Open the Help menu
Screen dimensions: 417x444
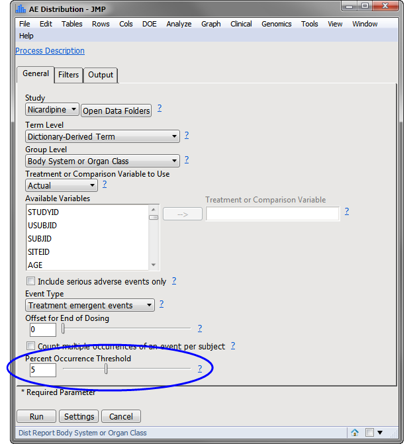(26, 36)
